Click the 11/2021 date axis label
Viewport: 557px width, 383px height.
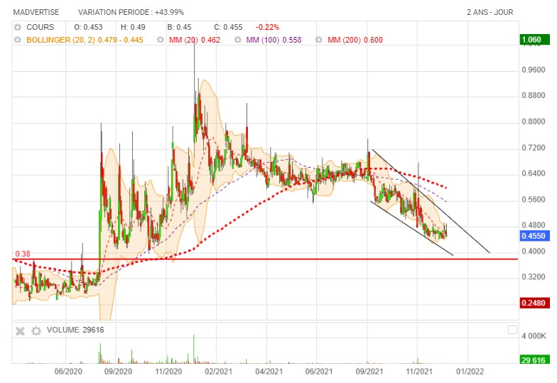click(419, 372)
